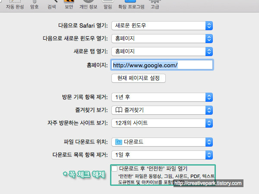Open the 검색 preferences tab
This screenshot has height=194, width=259.
pyautogui.click(x=52, y=5)
